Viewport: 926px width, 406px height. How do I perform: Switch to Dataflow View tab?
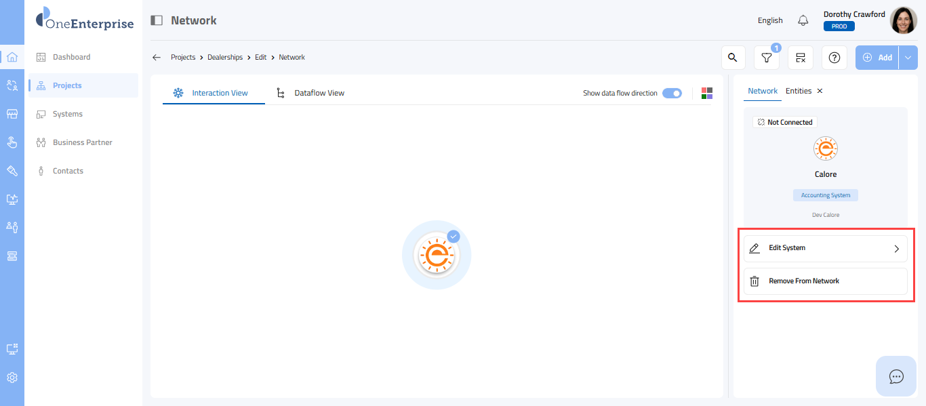click(319, 93)
